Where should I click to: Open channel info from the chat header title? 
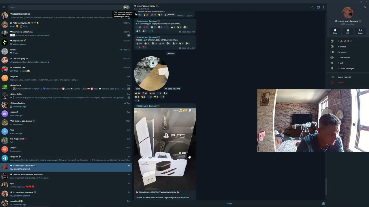[x=146, y=6]
